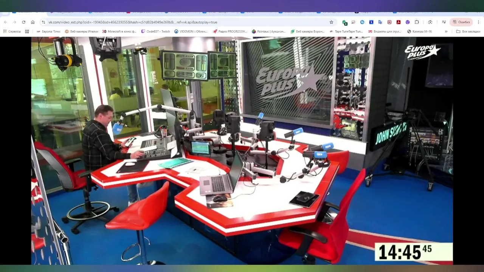Open the Oxde837 - Twitch bookmark
The width and height of the screenshot is (484, 272).
[156, 31]
